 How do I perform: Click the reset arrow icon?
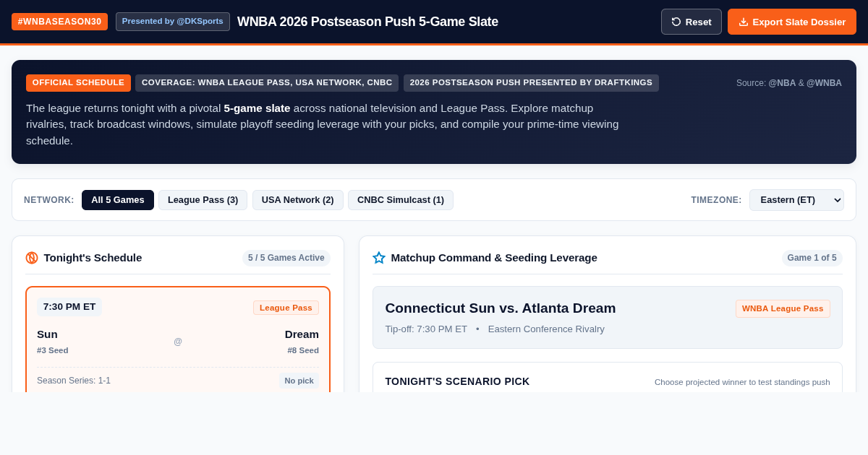coord(676,22)
